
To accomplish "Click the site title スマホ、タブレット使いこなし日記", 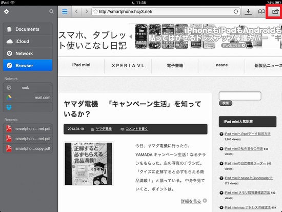I will [x=92, y=40].
